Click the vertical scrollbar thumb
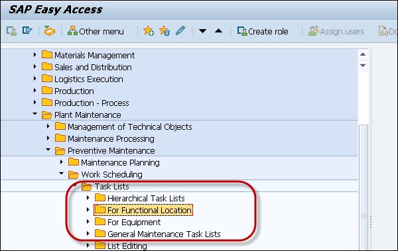 [x=364, y=187]
